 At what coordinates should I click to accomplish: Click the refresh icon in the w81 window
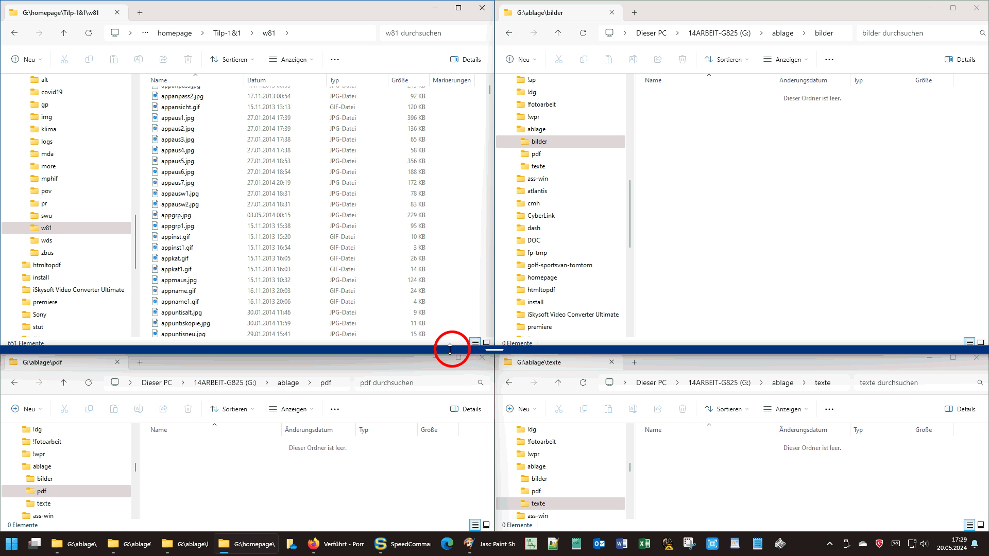coord(89,33)
